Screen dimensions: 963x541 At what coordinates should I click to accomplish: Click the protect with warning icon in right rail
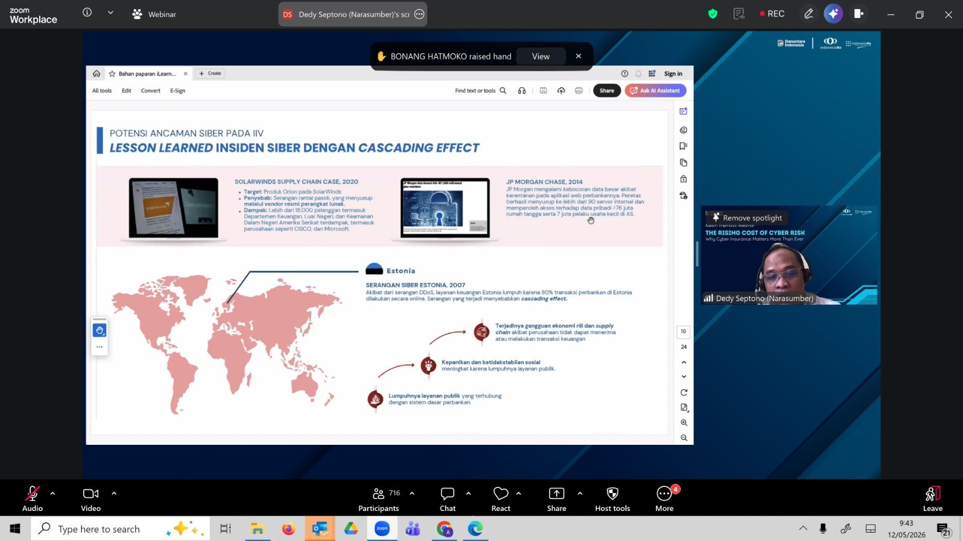coord(684,195)
